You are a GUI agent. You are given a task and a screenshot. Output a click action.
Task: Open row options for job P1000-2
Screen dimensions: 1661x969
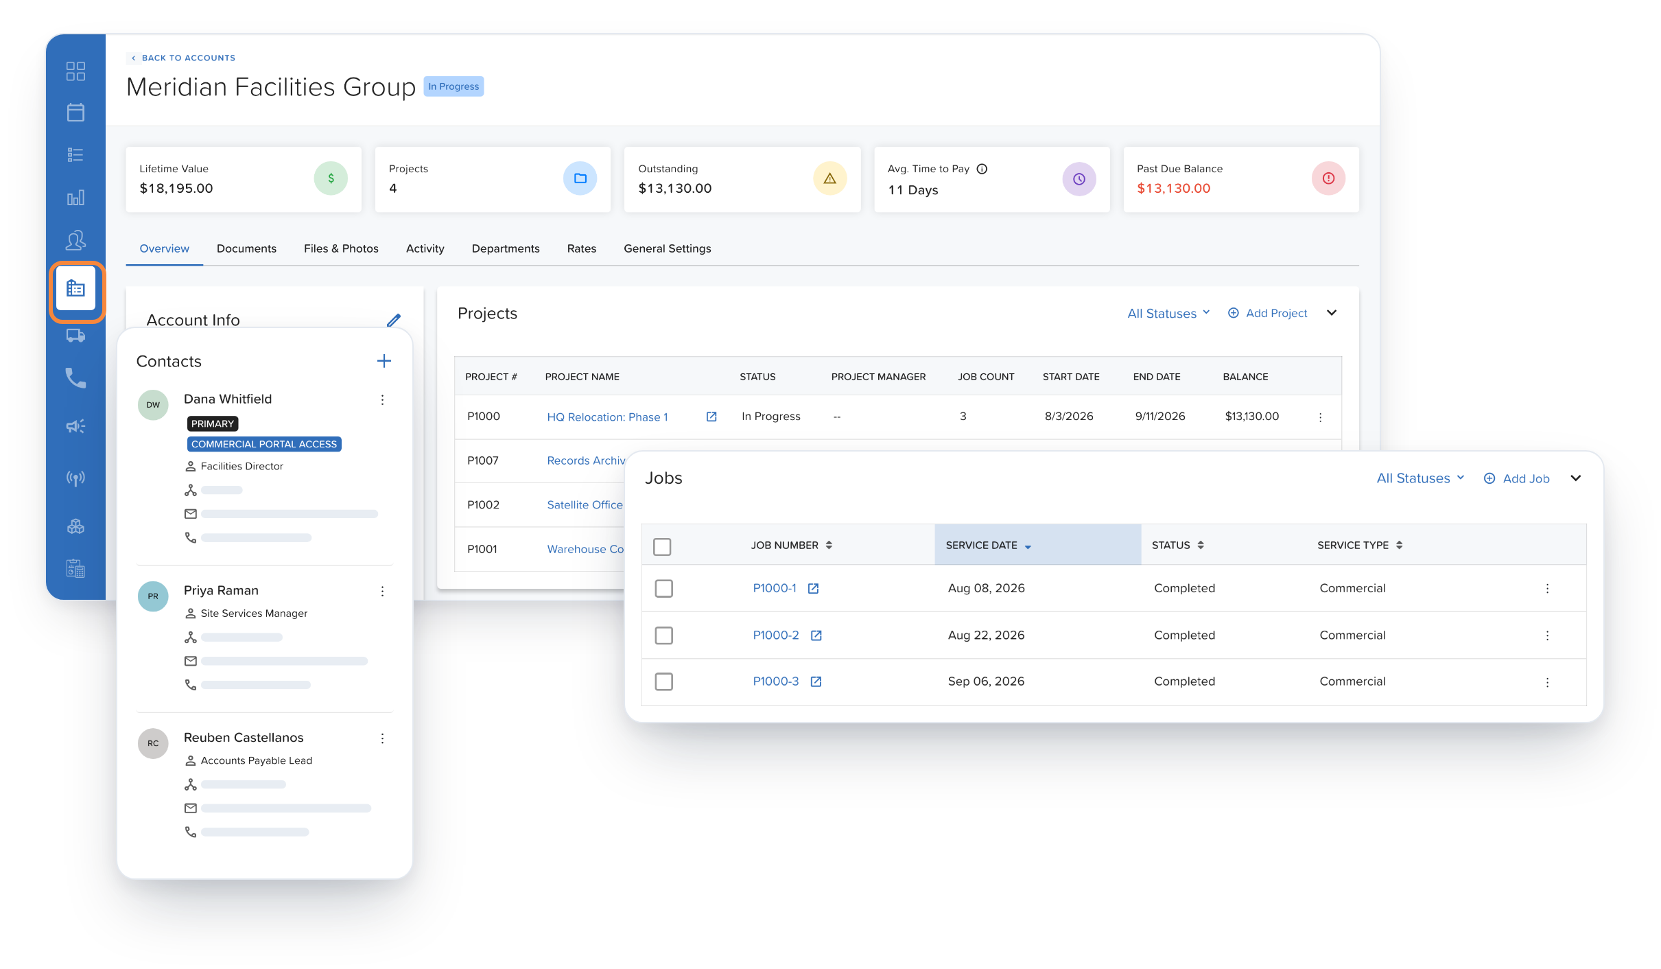1547,636
